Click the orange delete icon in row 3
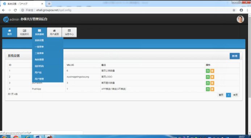This screenshot has height=138, width=251. (212, 83)
